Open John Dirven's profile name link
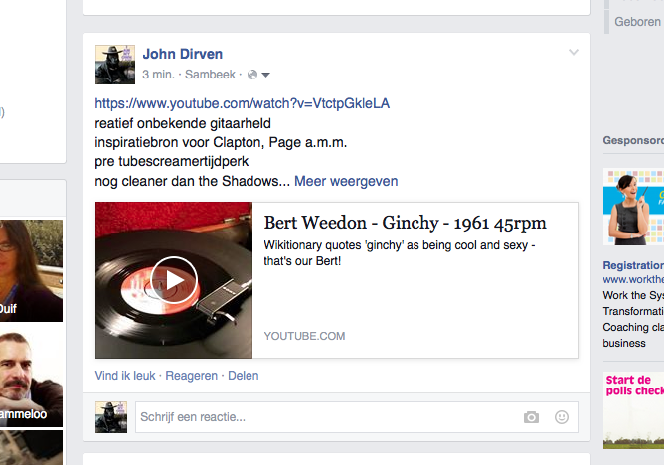Viewport: 664px width, 465px height. point(183,54)
